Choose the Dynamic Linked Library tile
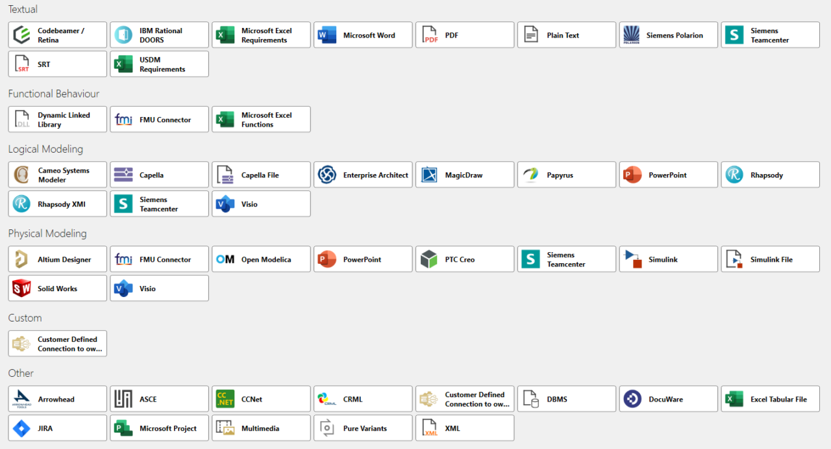Viewport: 831px width, 449px height. (x=58, y=120)
